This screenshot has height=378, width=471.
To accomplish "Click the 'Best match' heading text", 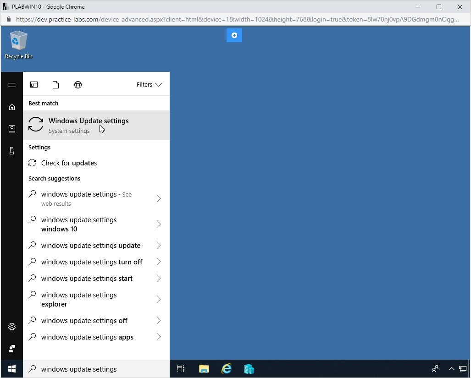I will (x=43, y=103).
